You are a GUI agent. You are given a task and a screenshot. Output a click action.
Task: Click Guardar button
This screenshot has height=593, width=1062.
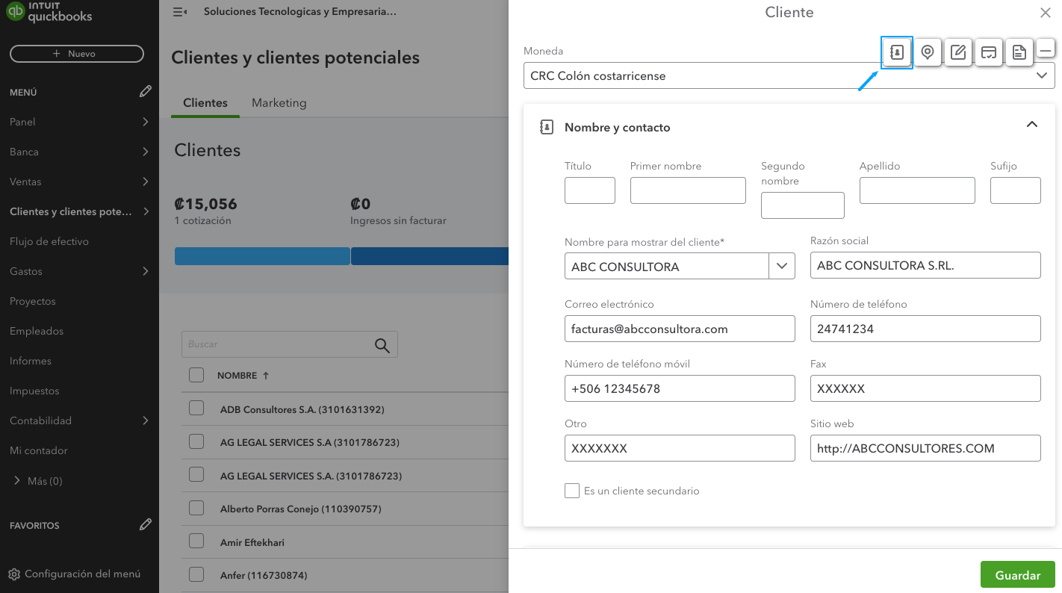(x=1017, y=575)
